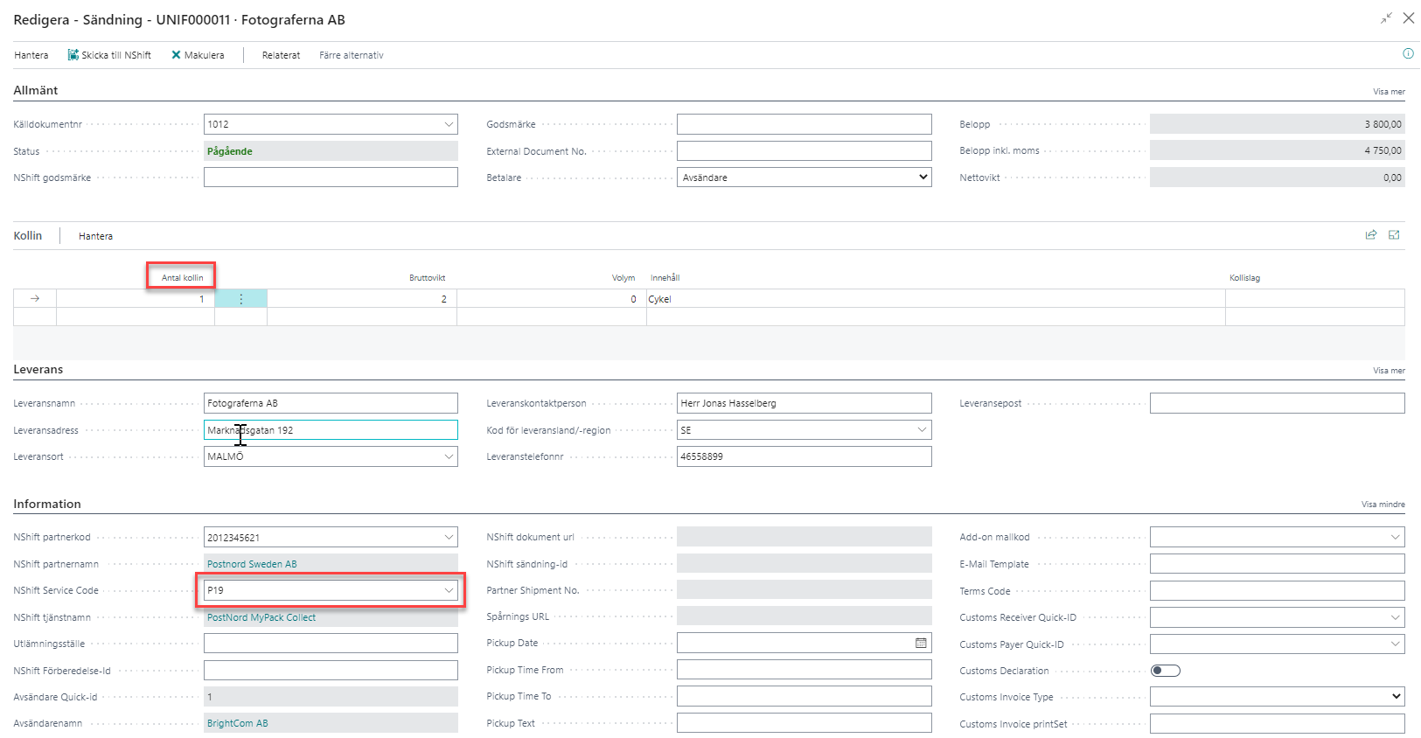Toggle the Customs Declaration switch
Screen dimensions: 1421x738
[x=1165, y=671]
